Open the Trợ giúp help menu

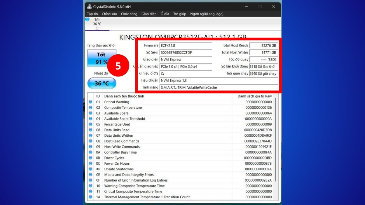coord(179,14)
